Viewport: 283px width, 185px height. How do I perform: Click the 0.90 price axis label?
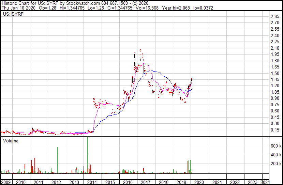(275, 98)
